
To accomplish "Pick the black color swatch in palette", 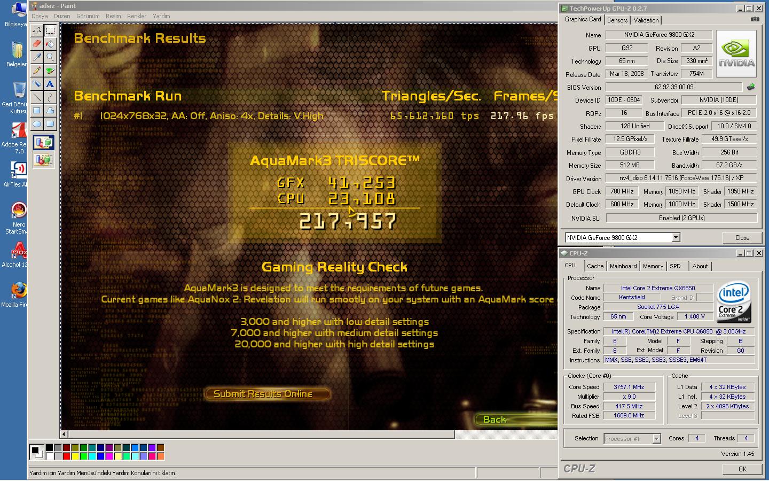I will coord(49,448).
